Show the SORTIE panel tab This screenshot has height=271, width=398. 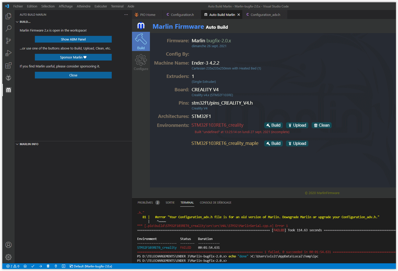(x=170, y=203)
